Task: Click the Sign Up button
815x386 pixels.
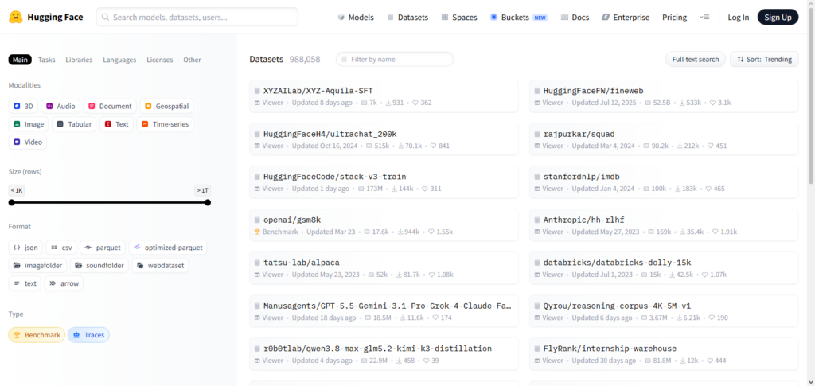Action: click(x=778, y=18)
